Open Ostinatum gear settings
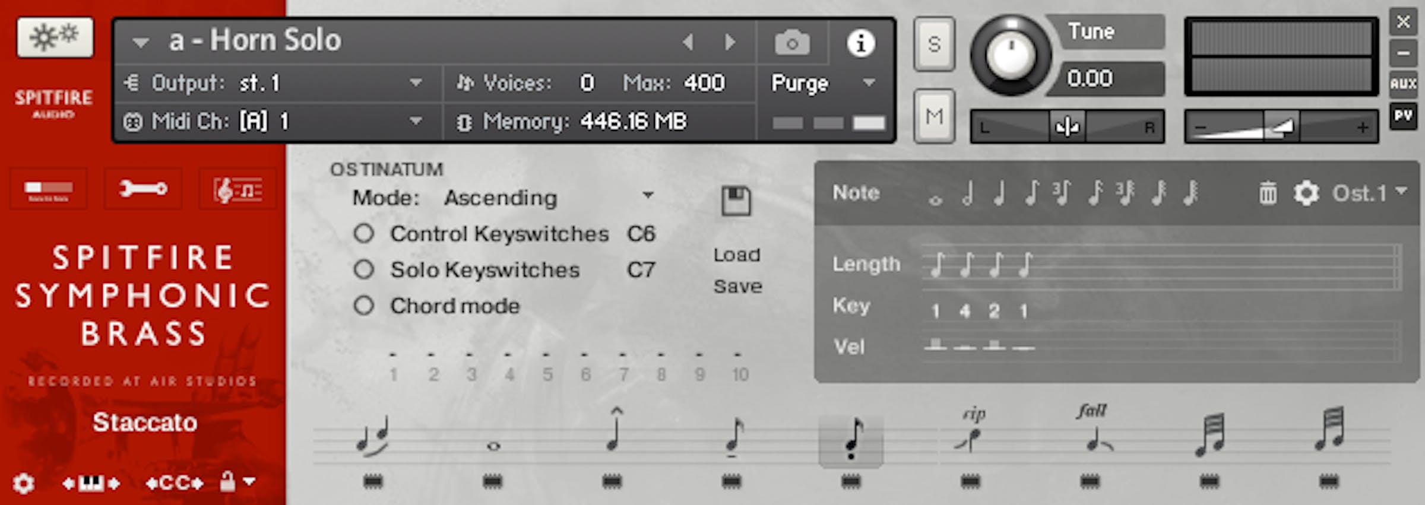 [x=1306, y=193]
